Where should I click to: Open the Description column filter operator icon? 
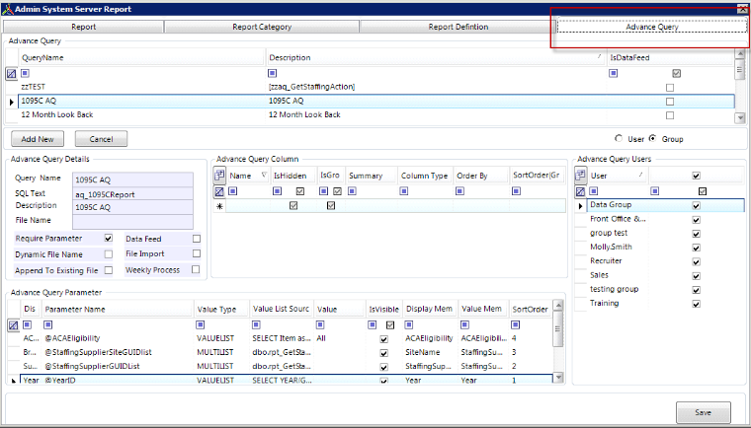pos(272,73)
